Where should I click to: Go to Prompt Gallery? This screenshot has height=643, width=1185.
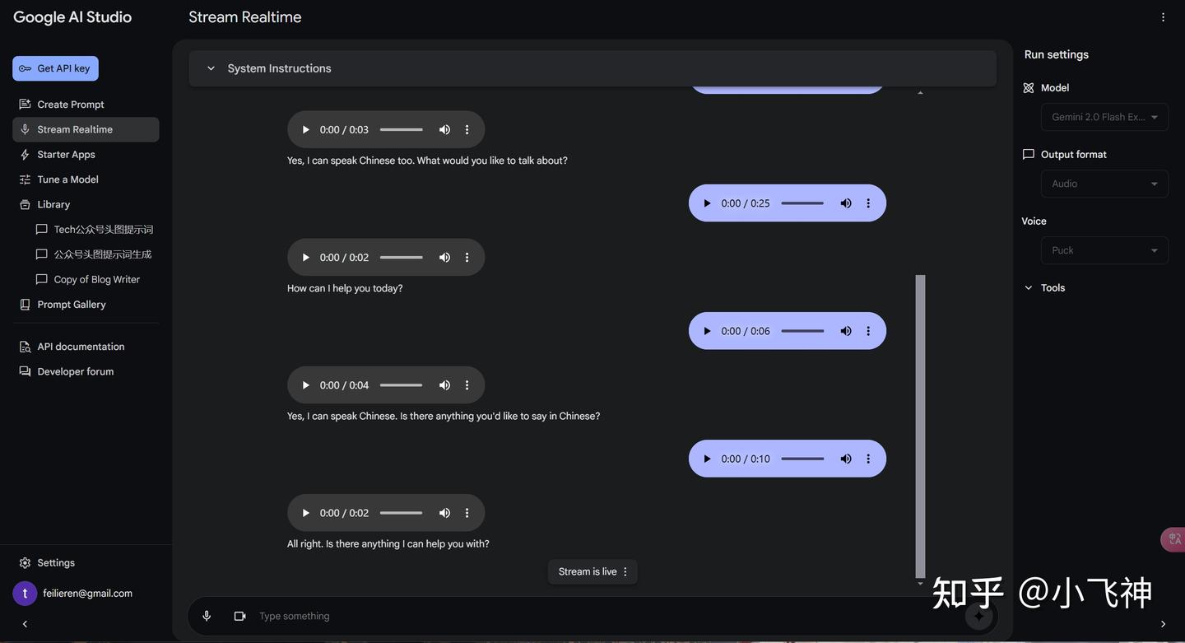(x=72, y=305)
